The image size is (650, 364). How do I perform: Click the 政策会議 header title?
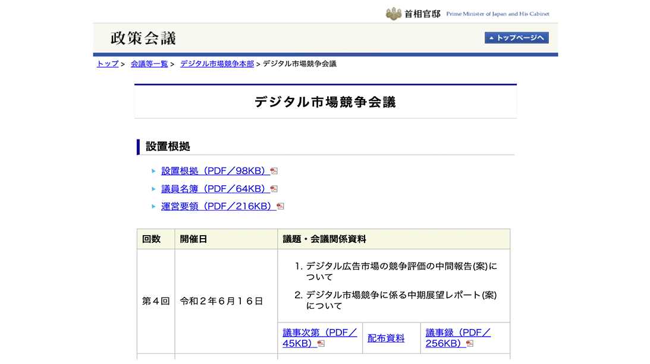[143, 38]
